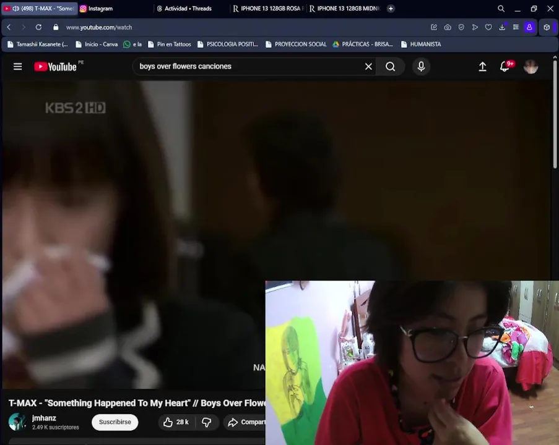Open the browser downloads icon

coord(502,27)
